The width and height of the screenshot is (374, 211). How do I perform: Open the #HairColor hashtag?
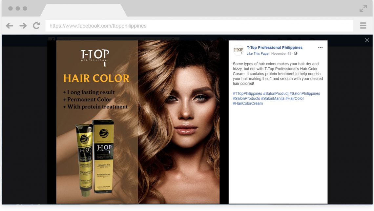click(x=295, y=98)
